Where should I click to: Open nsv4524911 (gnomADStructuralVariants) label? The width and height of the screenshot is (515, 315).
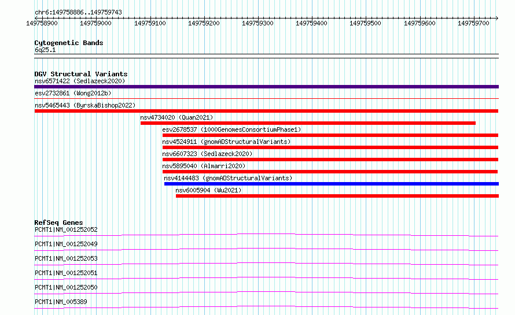[226, 142]
